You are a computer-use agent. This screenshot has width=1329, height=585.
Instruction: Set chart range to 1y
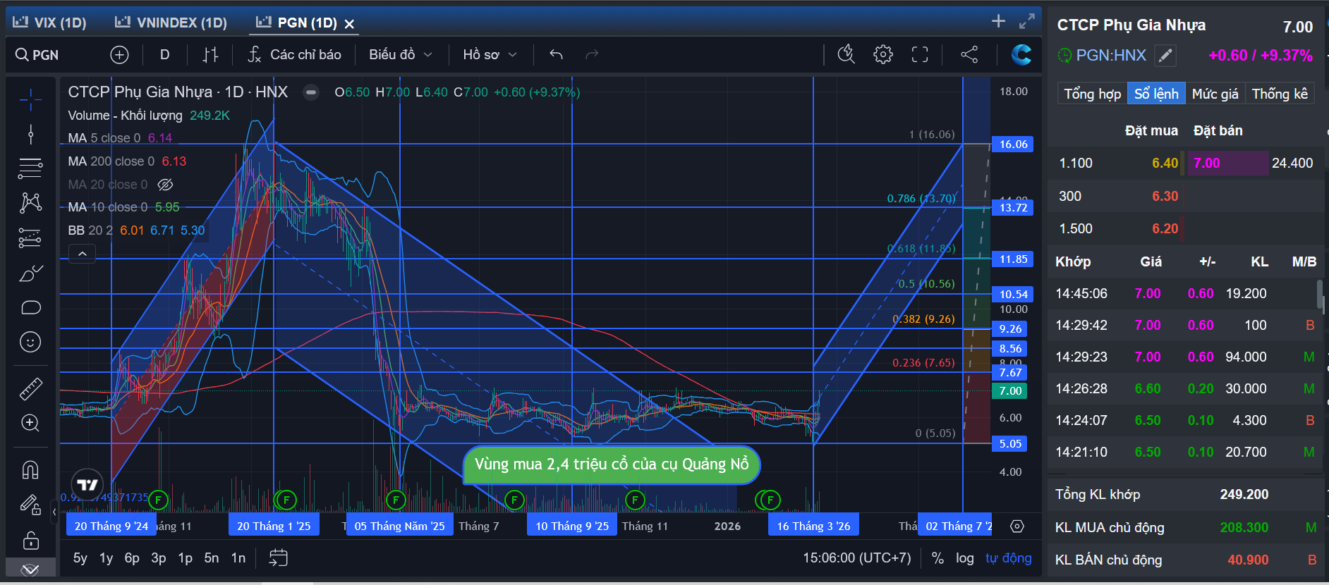[x=106, y=558]
